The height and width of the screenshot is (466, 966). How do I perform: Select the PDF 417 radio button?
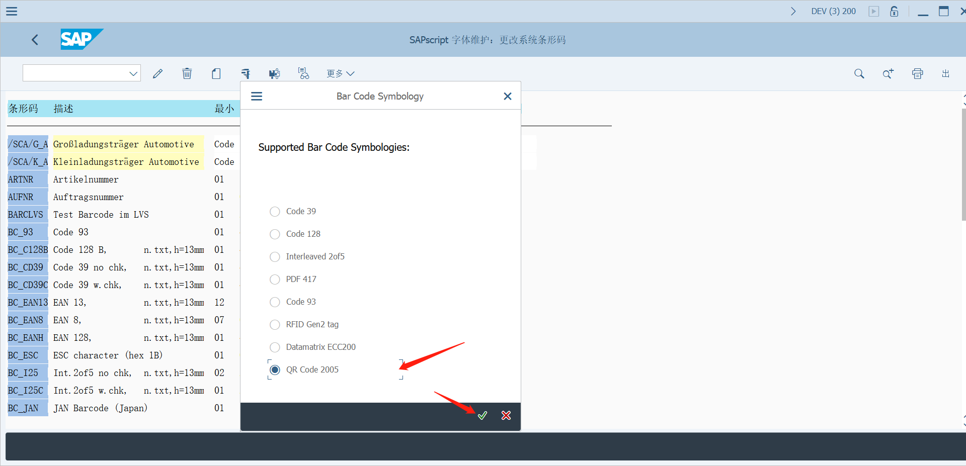[275, 279]
